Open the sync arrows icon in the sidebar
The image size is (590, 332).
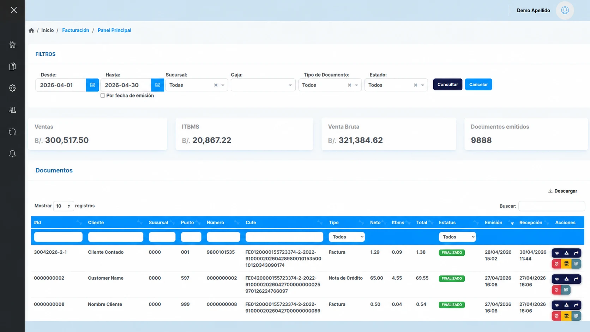(x=12, y=132)
